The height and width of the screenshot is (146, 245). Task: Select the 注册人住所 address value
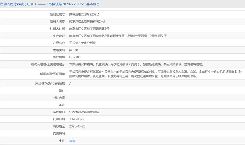coord(89,29)
